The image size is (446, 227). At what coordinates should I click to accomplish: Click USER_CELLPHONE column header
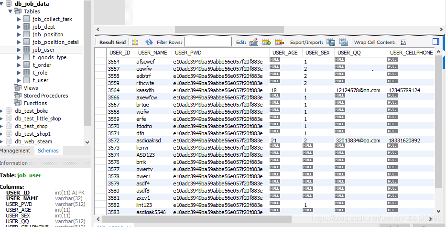click(411, 53)
